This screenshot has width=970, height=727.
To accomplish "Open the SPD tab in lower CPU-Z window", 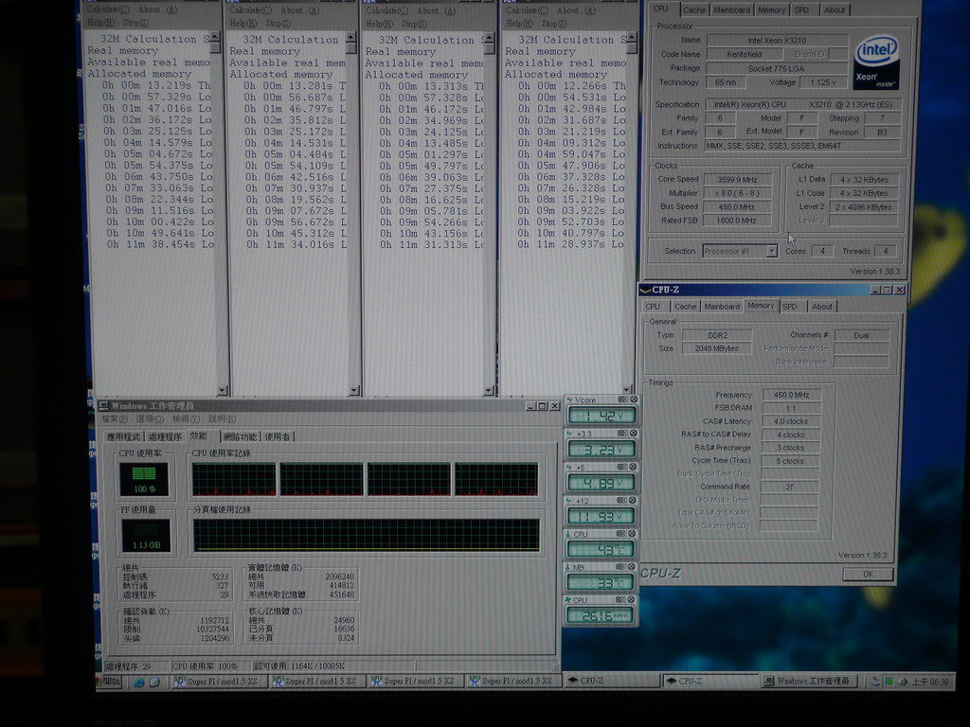I will coord(790,307).
